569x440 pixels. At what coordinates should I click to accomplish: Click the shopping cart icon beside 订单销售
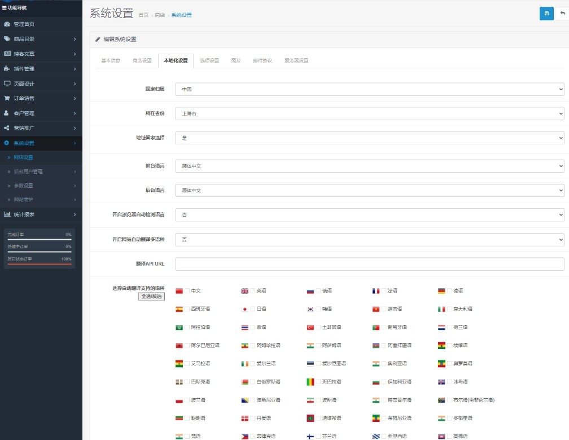click(7, 98)
